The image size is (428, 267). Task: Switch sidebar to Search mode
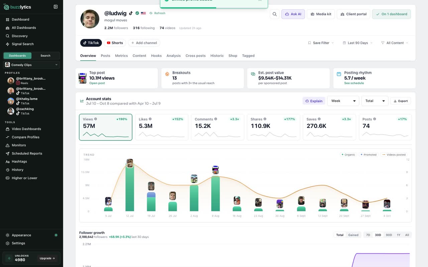pos(45,56)
